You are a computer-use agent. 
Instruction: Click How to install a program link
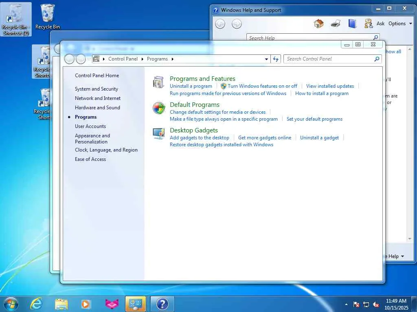(x=322, y=93)
